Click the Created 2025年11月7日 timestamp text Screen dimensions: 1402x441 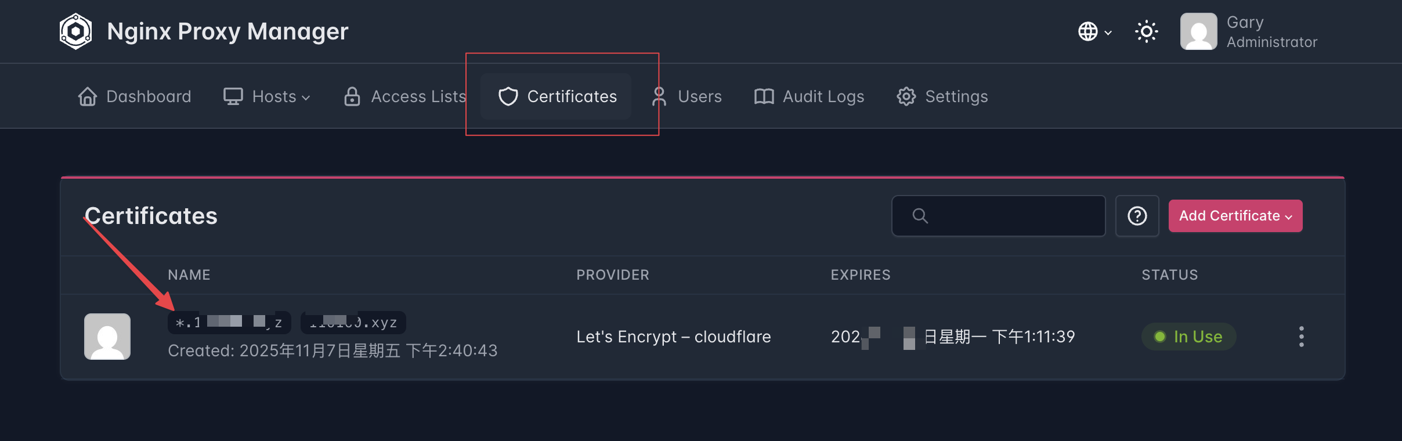[333, 350]
